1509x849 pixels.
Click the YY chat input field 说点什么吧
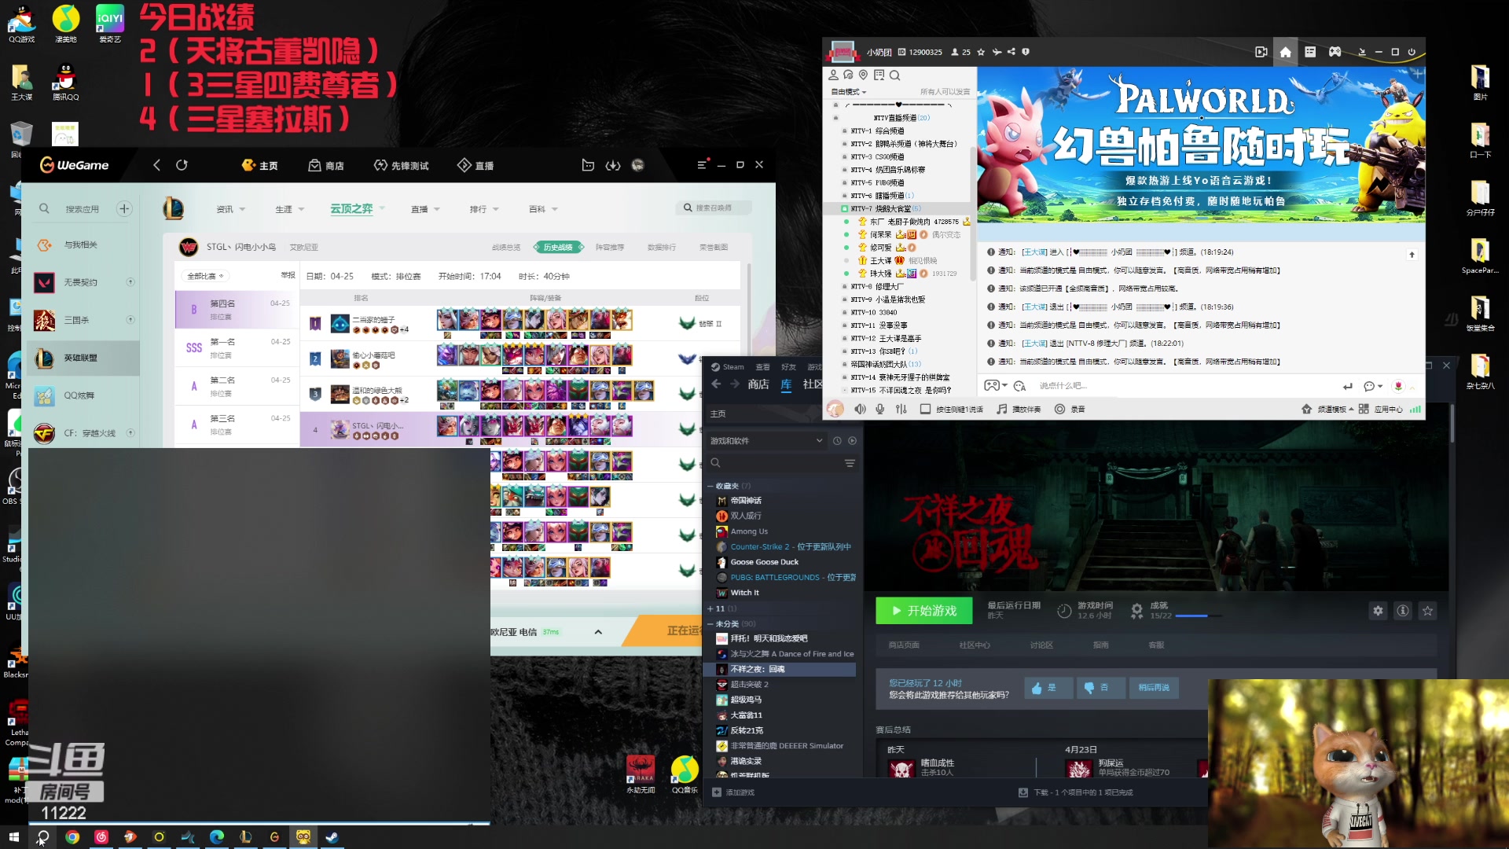tap(1187, 386)
